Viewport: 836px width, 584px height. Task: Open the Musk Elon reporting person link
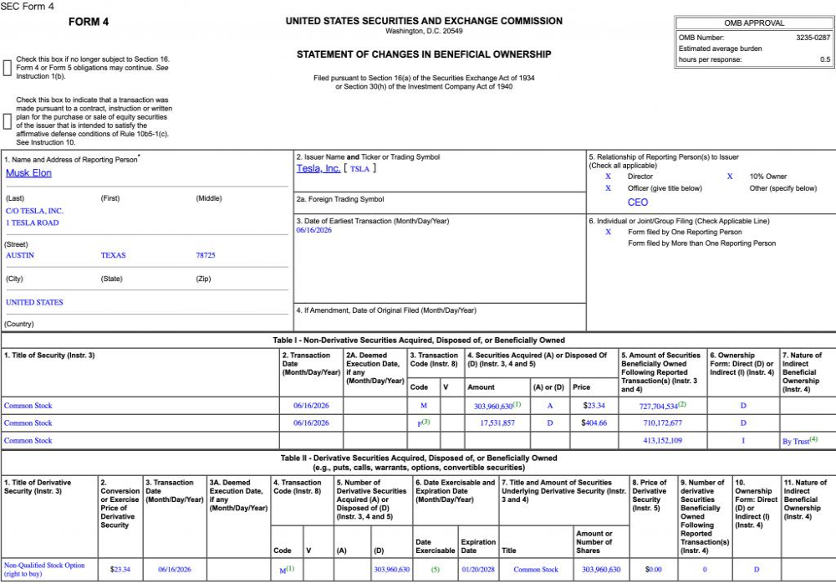click(x=28, y=173)
